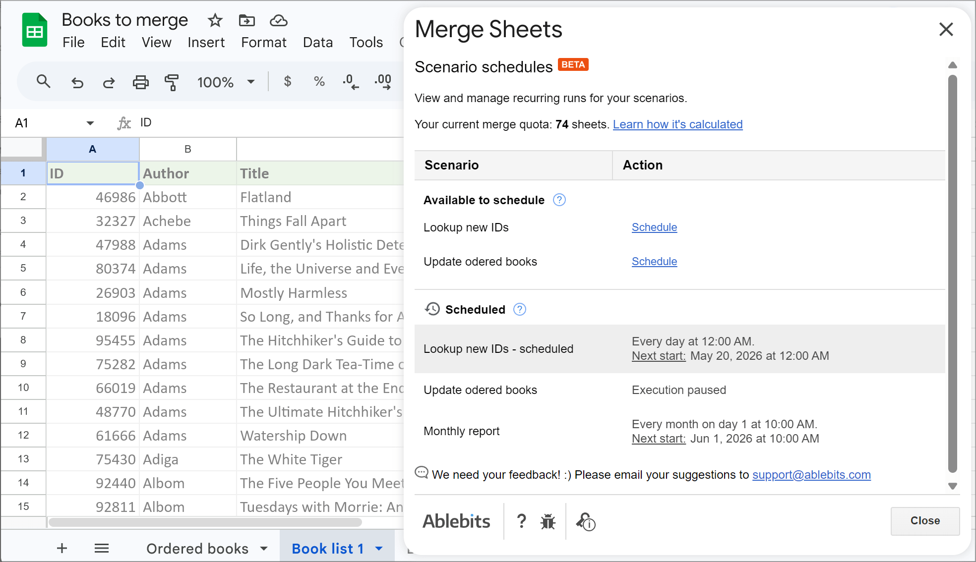Image resolution: width=976 pixels, height=562 pixels.
Task: Click the Monthly report scenario
Action: click(461, 431)
